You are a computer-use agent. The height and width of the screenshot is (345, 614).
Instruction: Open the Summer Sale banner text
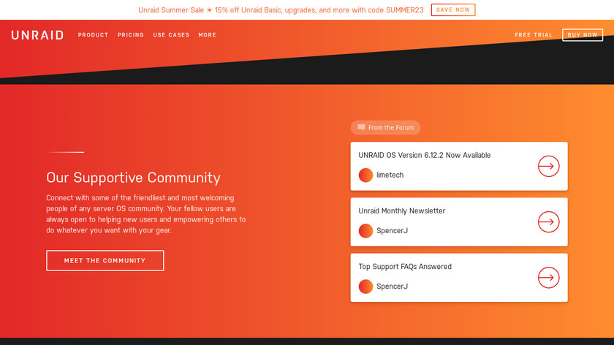pyautogui.click(x=281, y=10)
